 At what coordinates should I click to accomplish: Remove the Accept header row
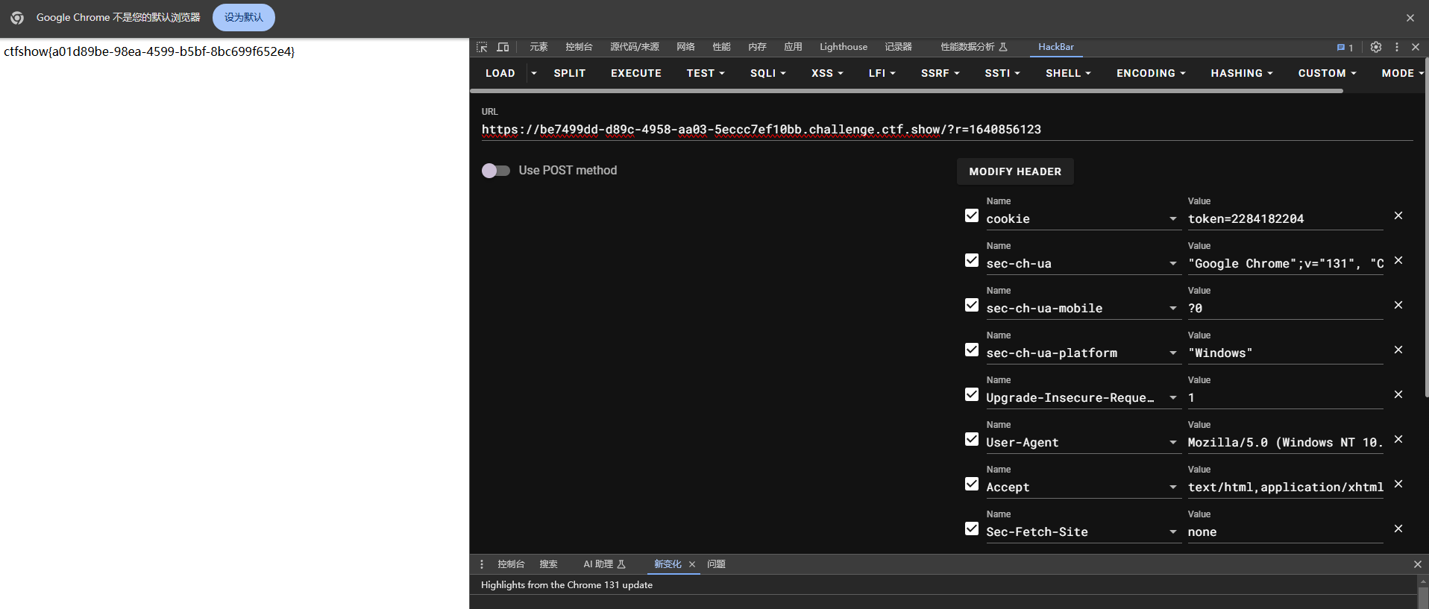(1398, 484)
